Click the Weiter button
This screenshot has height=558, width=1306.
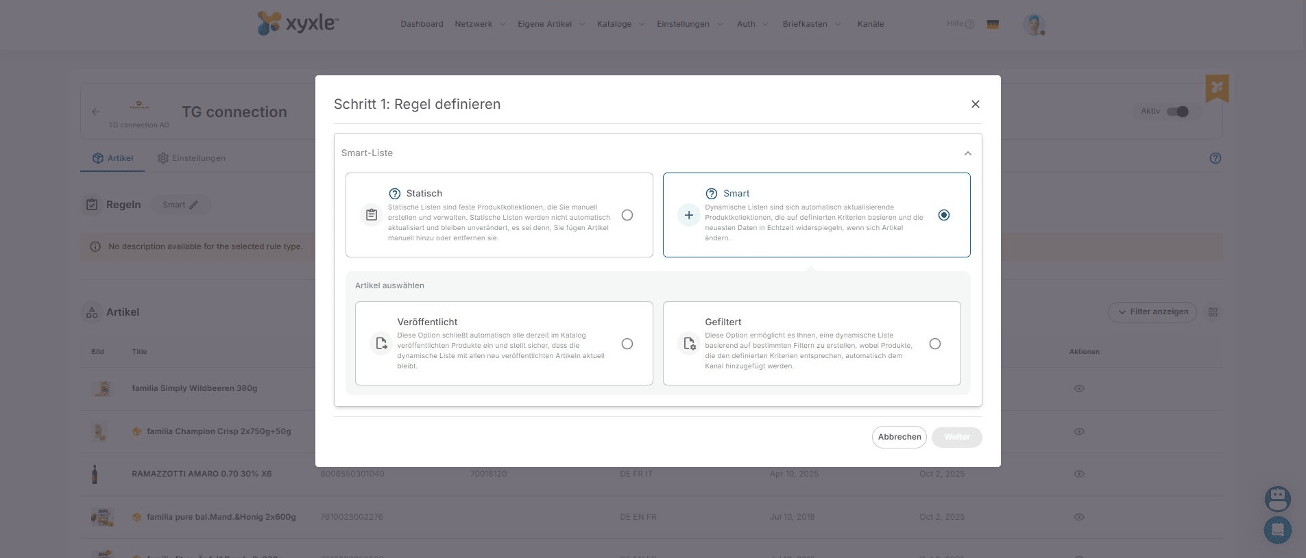pyautogui.click(x=956, y=437)
